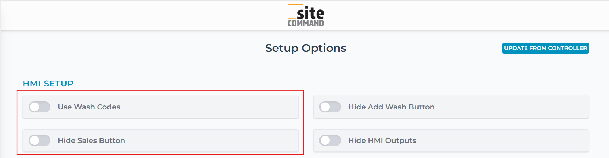This screenshot has width=609, height=158.
Task: Click the site COMMAND logo
Action: (x=306, y=16)
